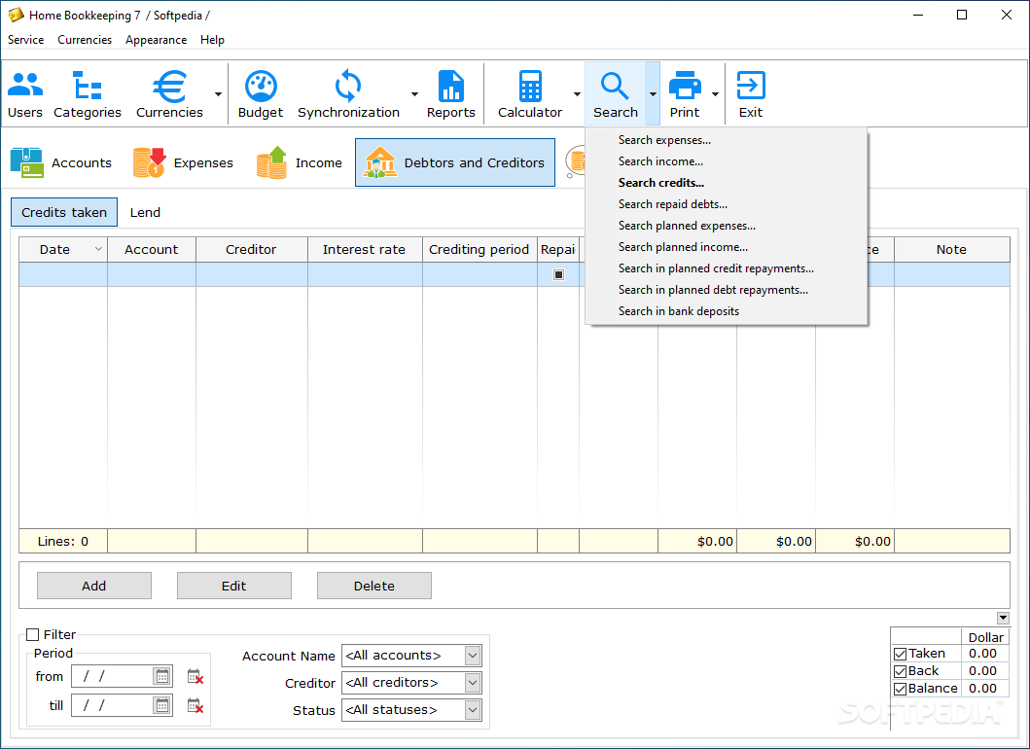Uncheck the Balance checkbox
Viewport: 1030px width, 749px height.
tap(900, 690)
